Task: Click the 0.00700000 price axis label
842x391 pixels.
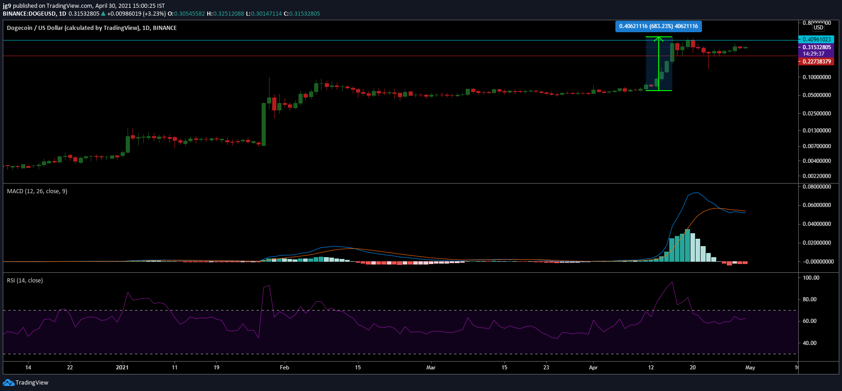Action: pyautogui.click(x=817, y=146)
